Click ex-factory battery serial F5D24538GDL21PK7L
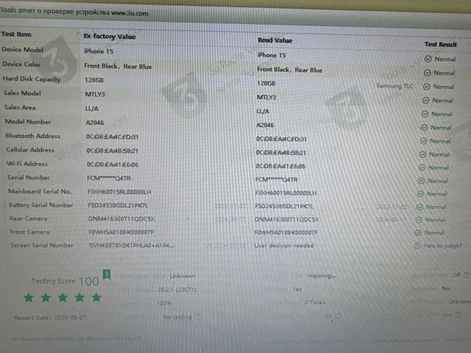The image size is (471, 353). [118, 206]
